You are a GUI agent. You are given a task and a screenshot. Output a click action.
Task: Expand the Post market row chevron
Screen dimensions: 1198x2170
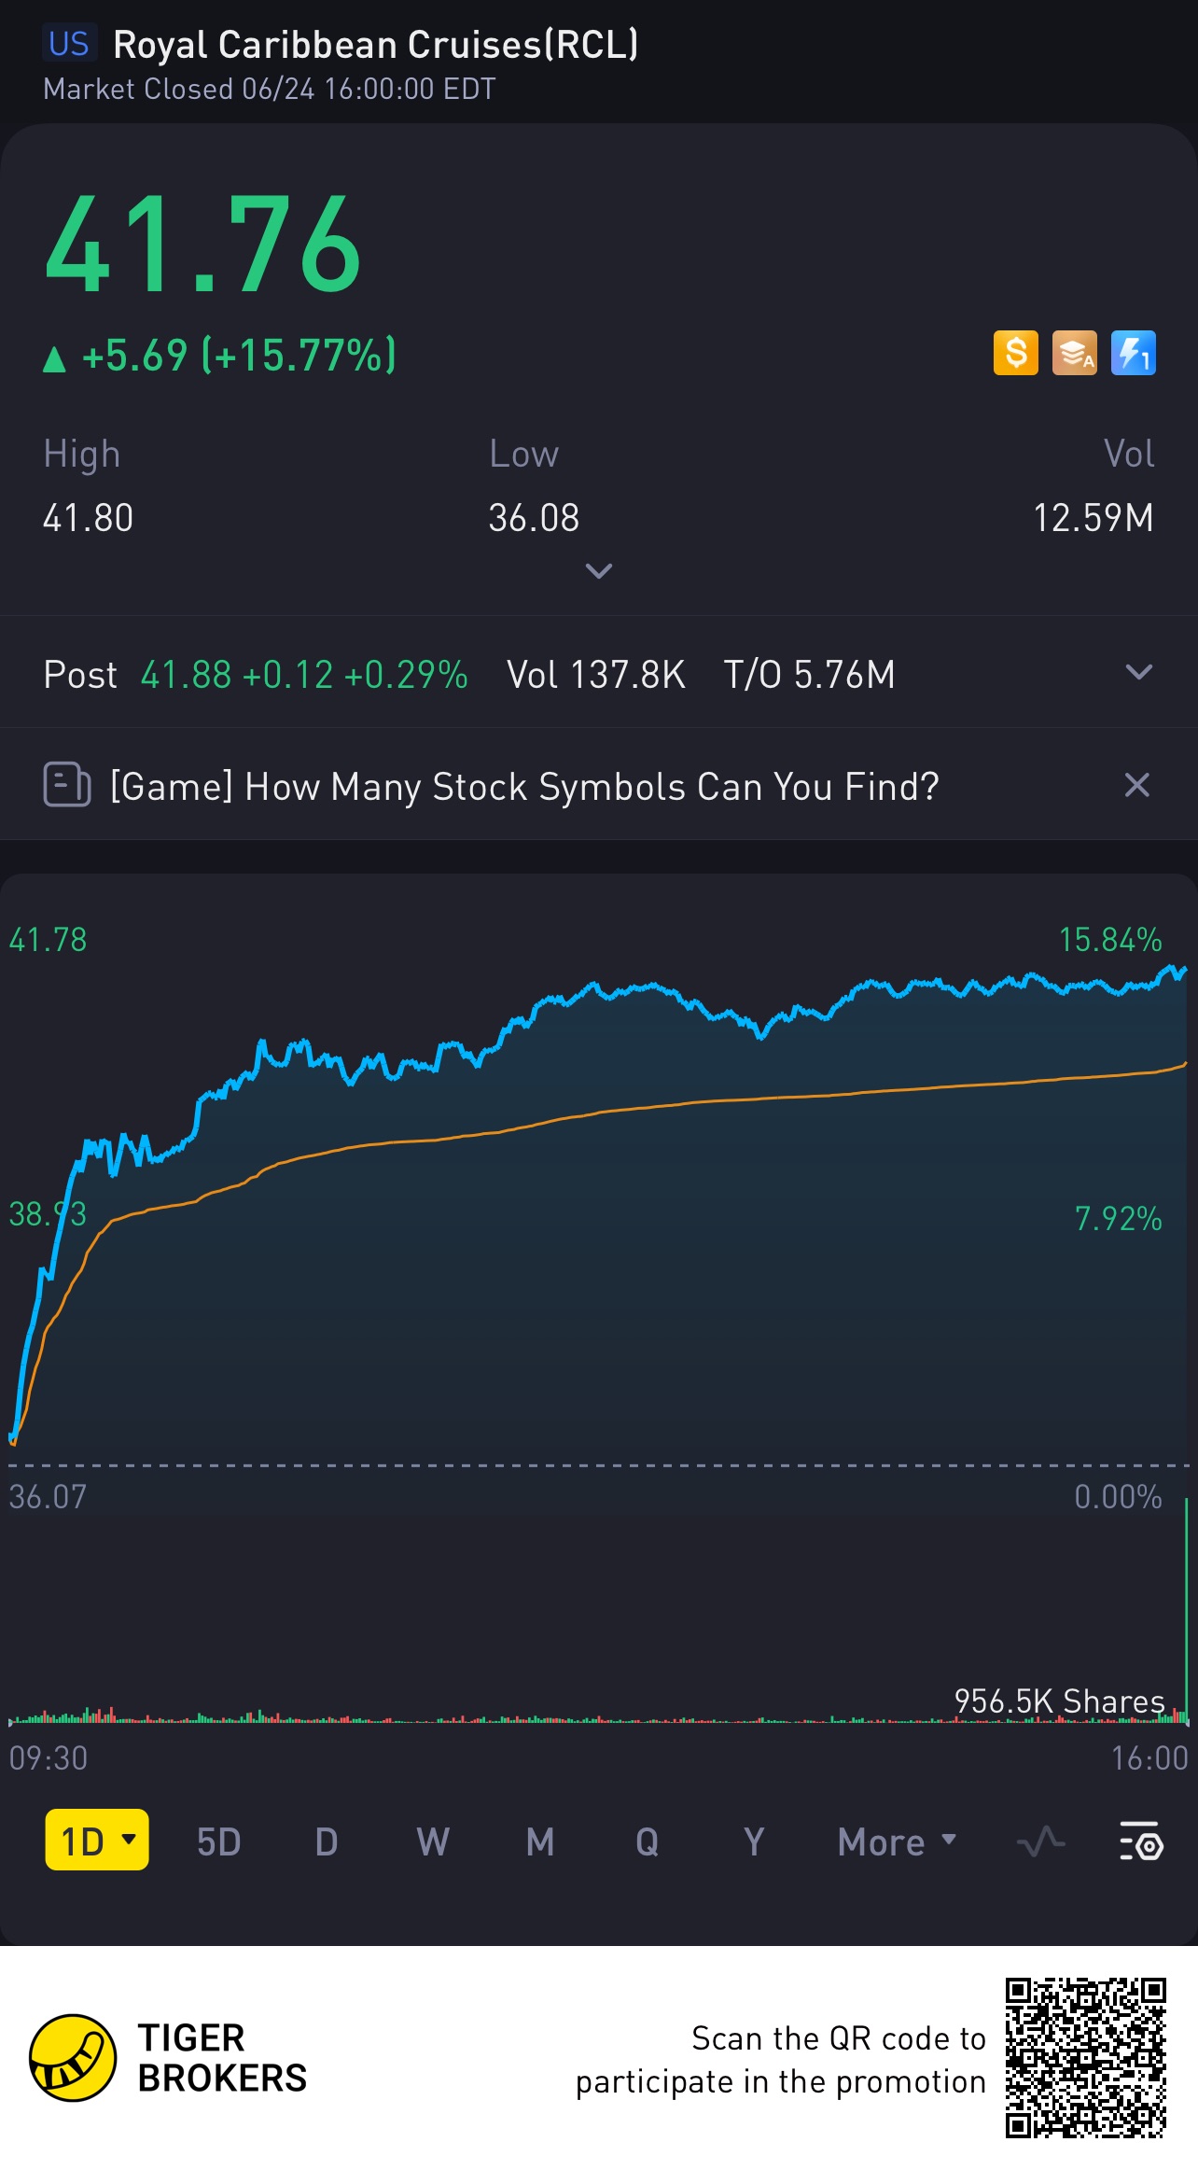[1139, 672]
